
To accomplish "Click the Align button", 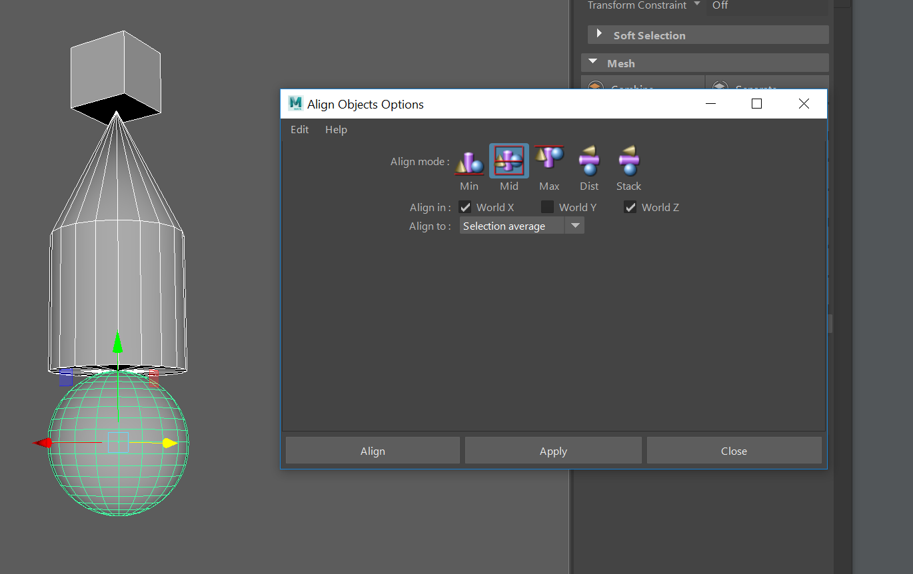I will (373, 451).
